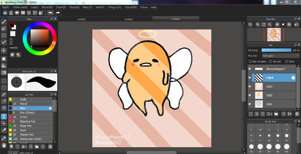
Task: Open the color palette icon
Action: click(x=12, y=55)
